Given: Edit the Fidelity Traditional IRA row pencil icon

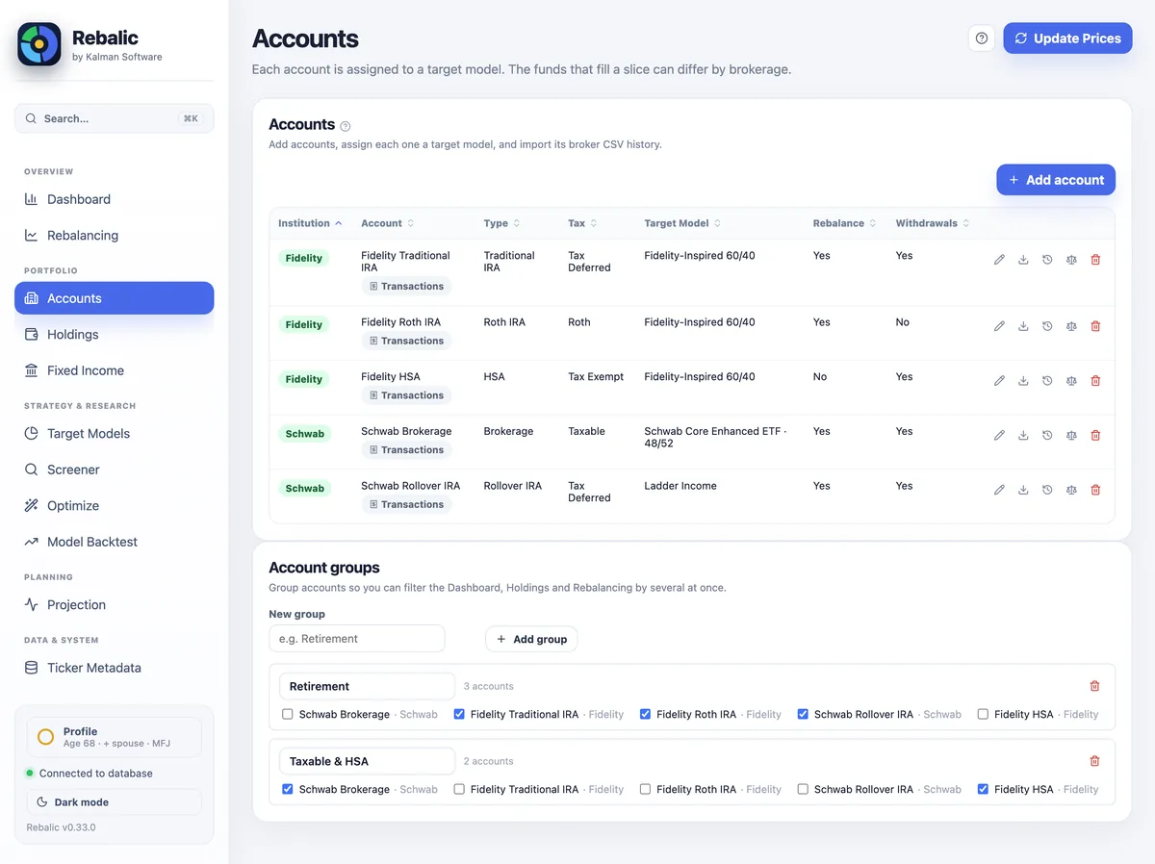Looking at the screenshot, I should [999, 260].
